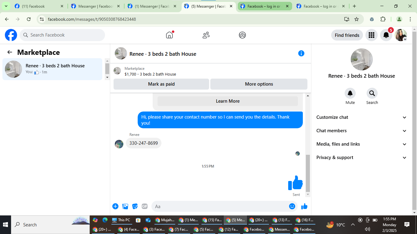View site information icon in address bar

(x=42, y=19)
